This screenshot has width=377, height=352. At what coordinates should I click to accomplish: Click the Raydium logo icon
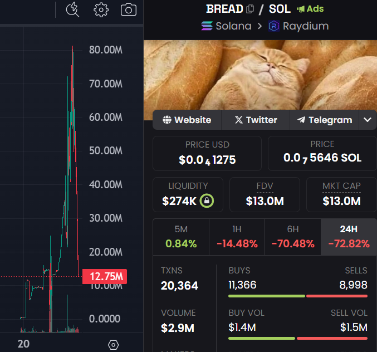point(274,26)
